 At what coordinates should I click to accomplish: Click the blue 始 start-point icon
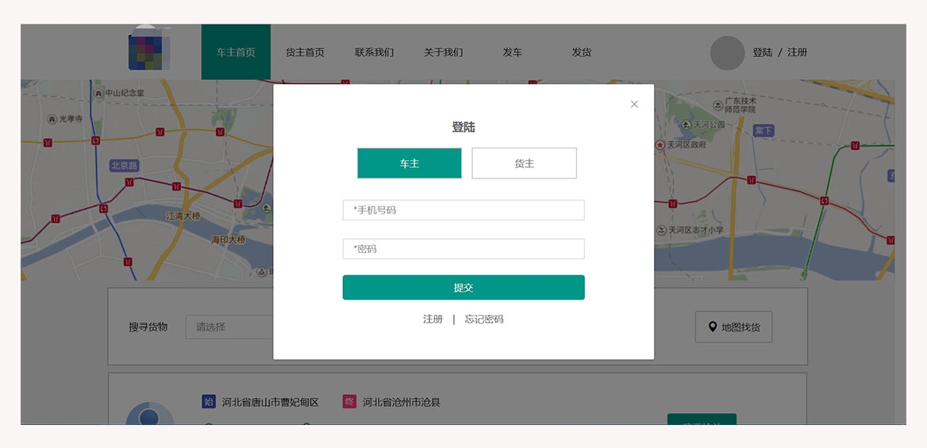209,402
